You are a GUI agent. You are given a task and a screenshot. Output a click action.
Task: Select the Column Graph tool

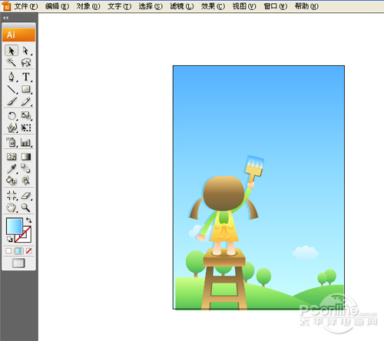pyautogui.click(x=26, y=142)
